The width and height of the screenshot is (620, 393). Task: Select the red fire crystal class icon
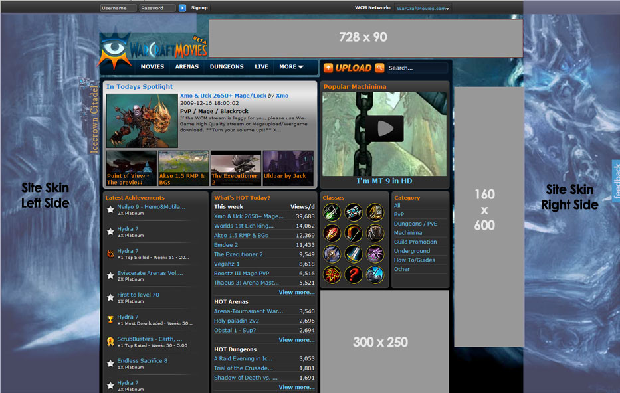(x=332, y=234)
